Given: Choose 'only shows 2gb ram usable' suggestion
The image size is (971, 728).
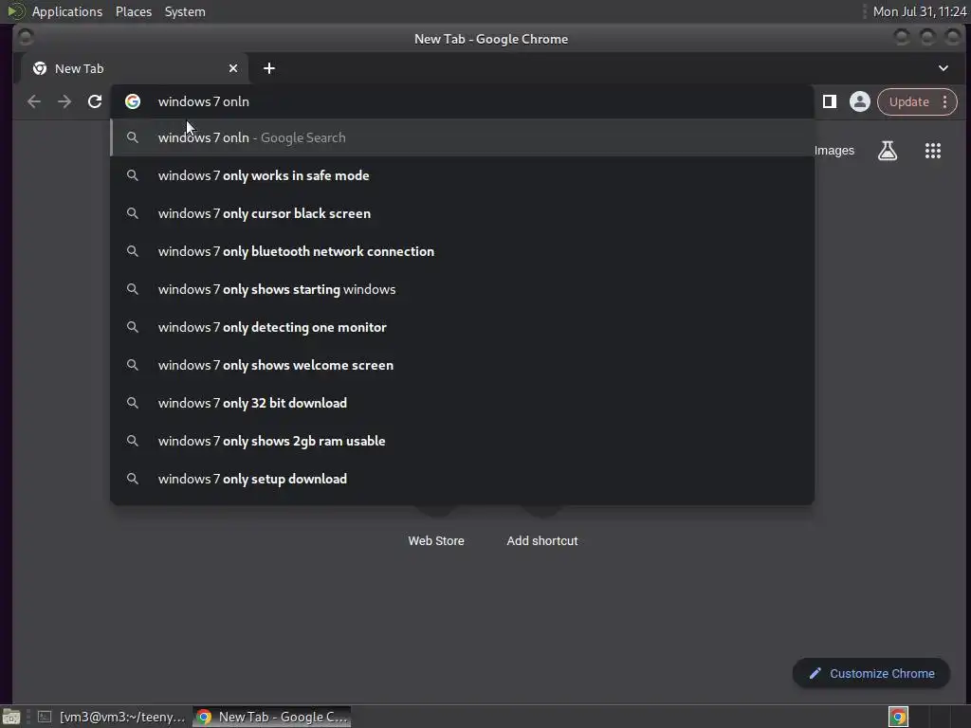Looking at the screenshot, I should [462, 440].
